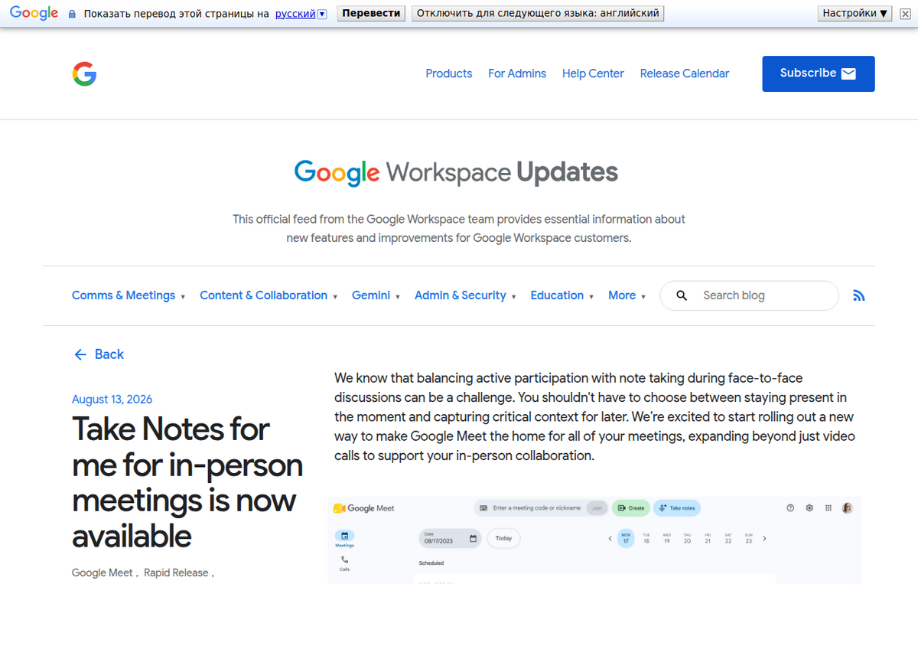
Task: Click the previous-week arrow in the Meet screenshot
Action: (610, 539)
